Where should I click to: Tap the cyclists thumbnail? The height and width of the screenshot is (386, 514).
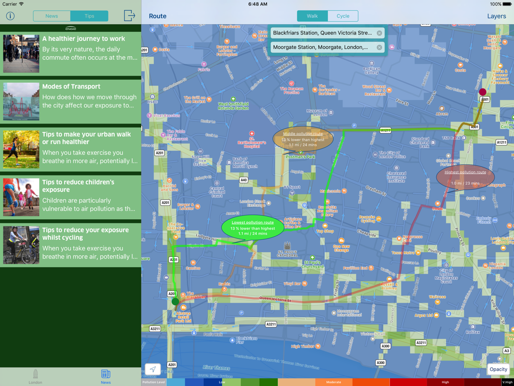21,245
